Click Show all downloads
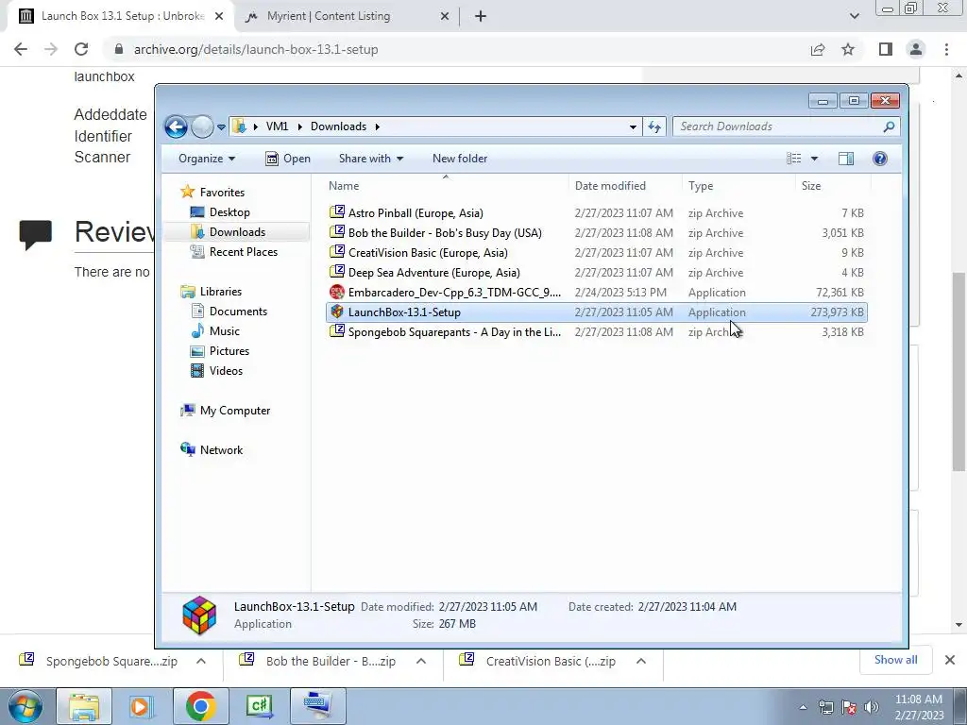 (x=895, y=660)
